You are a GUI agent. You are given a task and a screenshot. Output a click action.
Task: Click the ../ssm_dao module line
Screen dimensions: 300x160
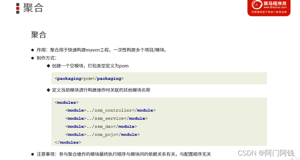(x=101, y=127)
